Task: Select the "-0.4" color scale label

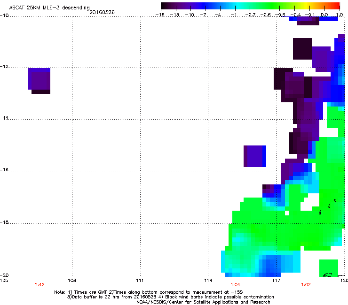Action: coord(295,15)
